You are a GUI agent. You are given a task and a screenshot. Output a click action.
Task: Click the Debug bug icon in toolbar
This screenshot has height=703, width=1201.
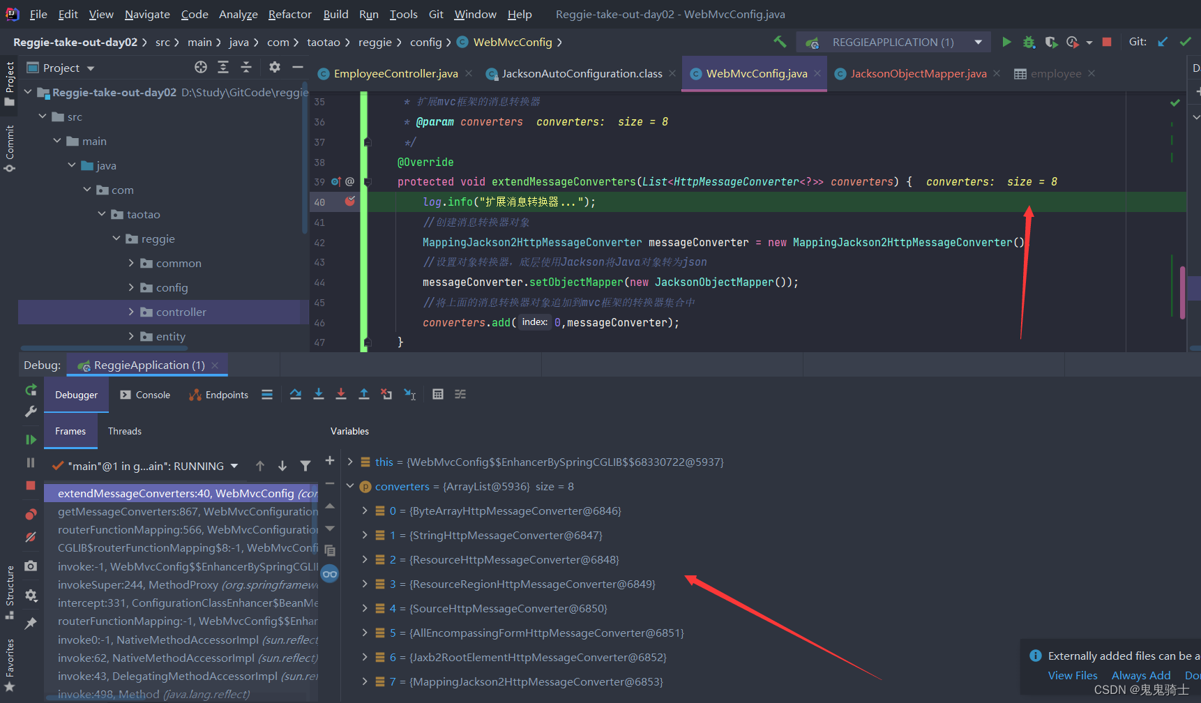pyautogui.click(x=1029, y=42)
